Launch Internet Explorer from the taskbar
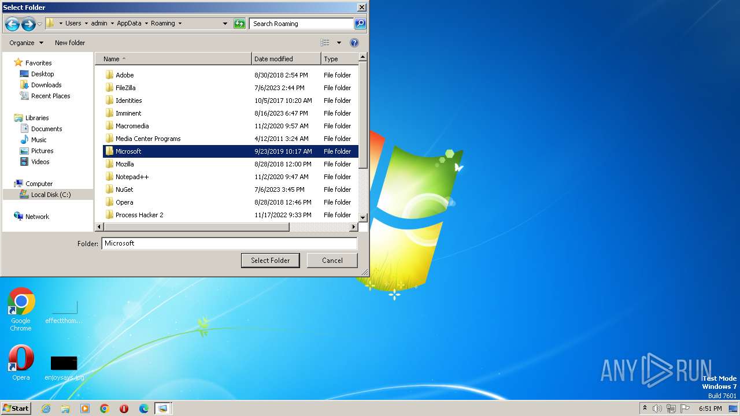The width and height of the screenshot is (740, 416). (x=46, y=408)
